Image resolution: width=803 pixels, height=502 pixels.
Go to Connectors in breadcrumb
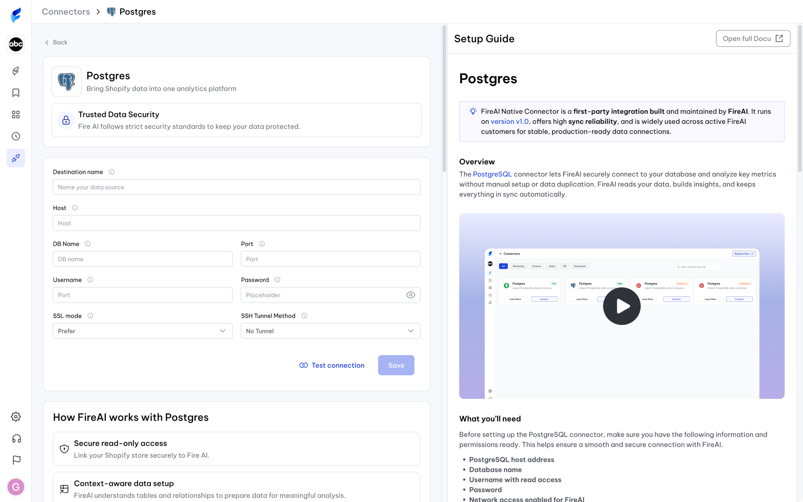click(66, 12)
